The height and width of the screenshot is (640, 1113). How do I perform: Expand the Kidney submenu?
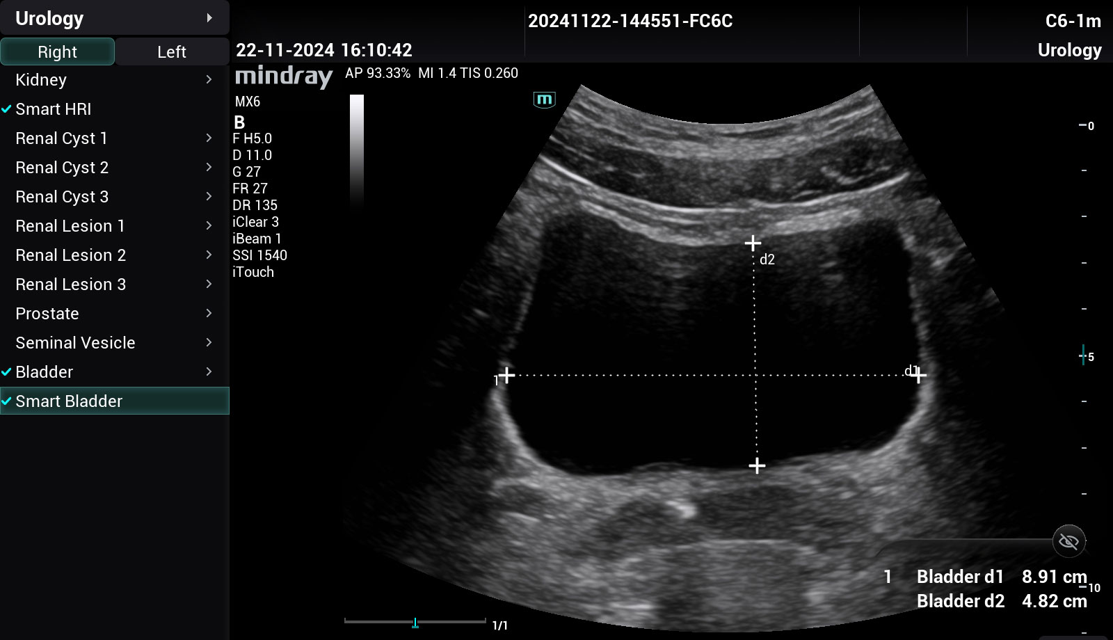coord(208,80)
